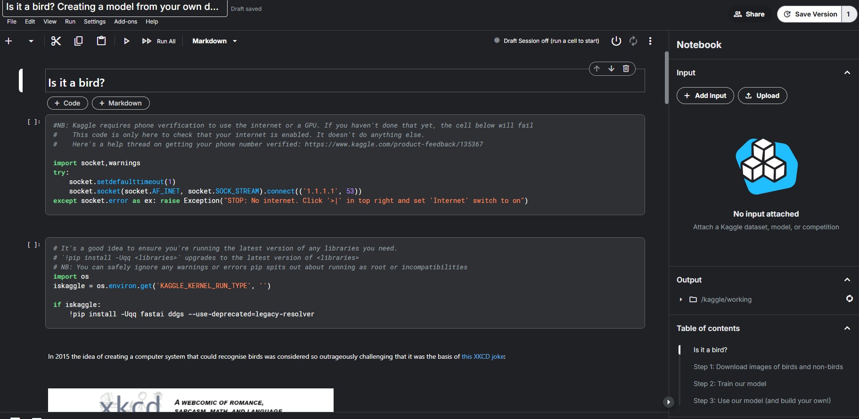This screenshot has width=859, height=419.
Task: Collapse the Table of contents section
Action: tap(847, 328)
